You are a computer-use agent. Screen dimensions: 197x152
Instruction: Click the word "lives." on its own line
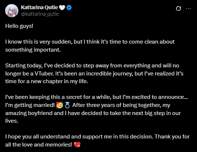(x=12, y=121)
